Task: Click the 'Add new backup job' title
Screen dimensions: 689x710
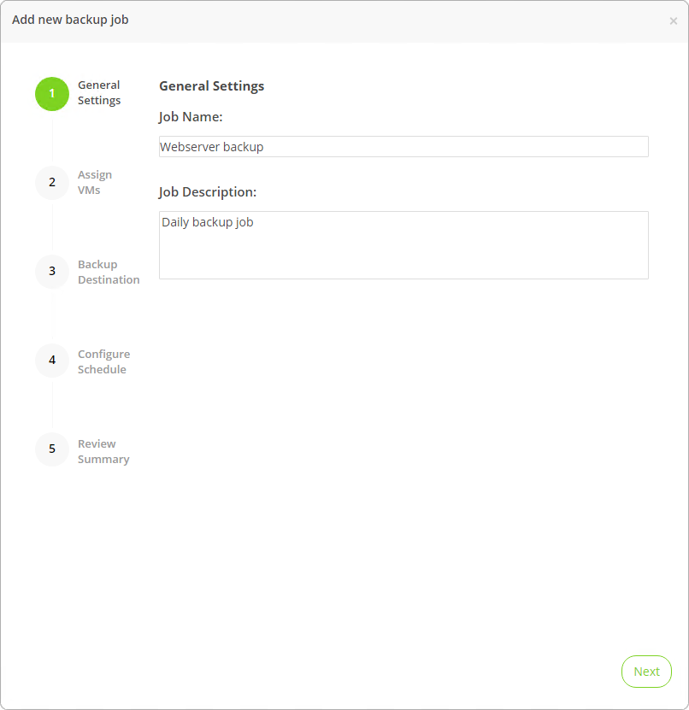Action: (x=70, y=20)
